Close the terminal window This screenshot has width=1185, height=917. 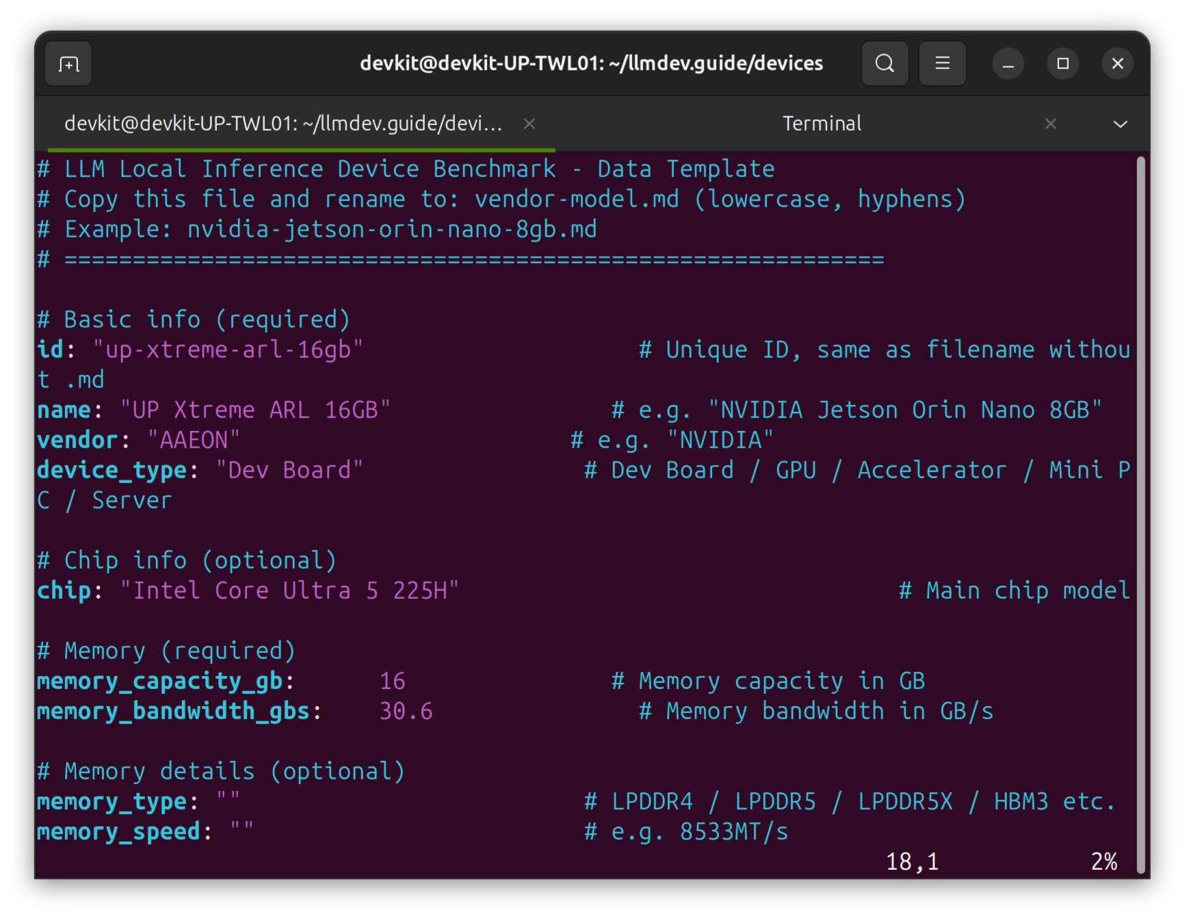(1117, 64)
